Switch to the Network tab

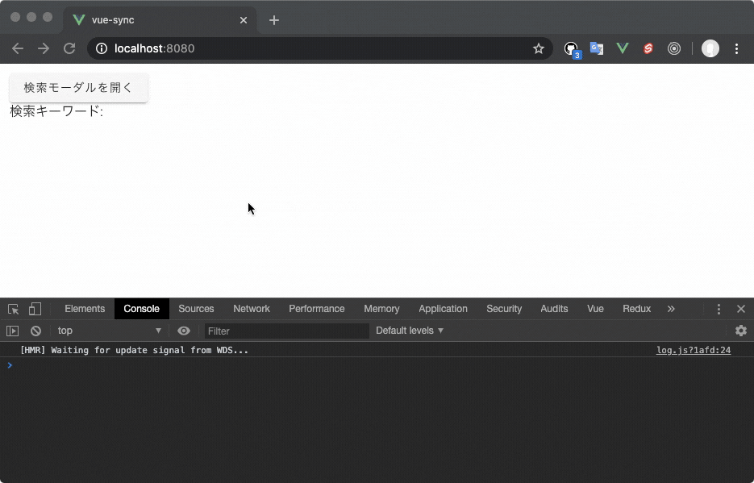coord(251,309)
